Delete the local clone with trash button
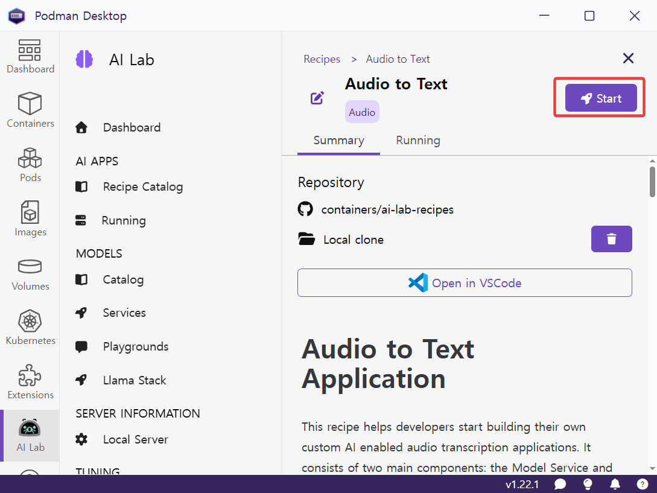Viewport: 657px width, 493px height. click(611, 239)
